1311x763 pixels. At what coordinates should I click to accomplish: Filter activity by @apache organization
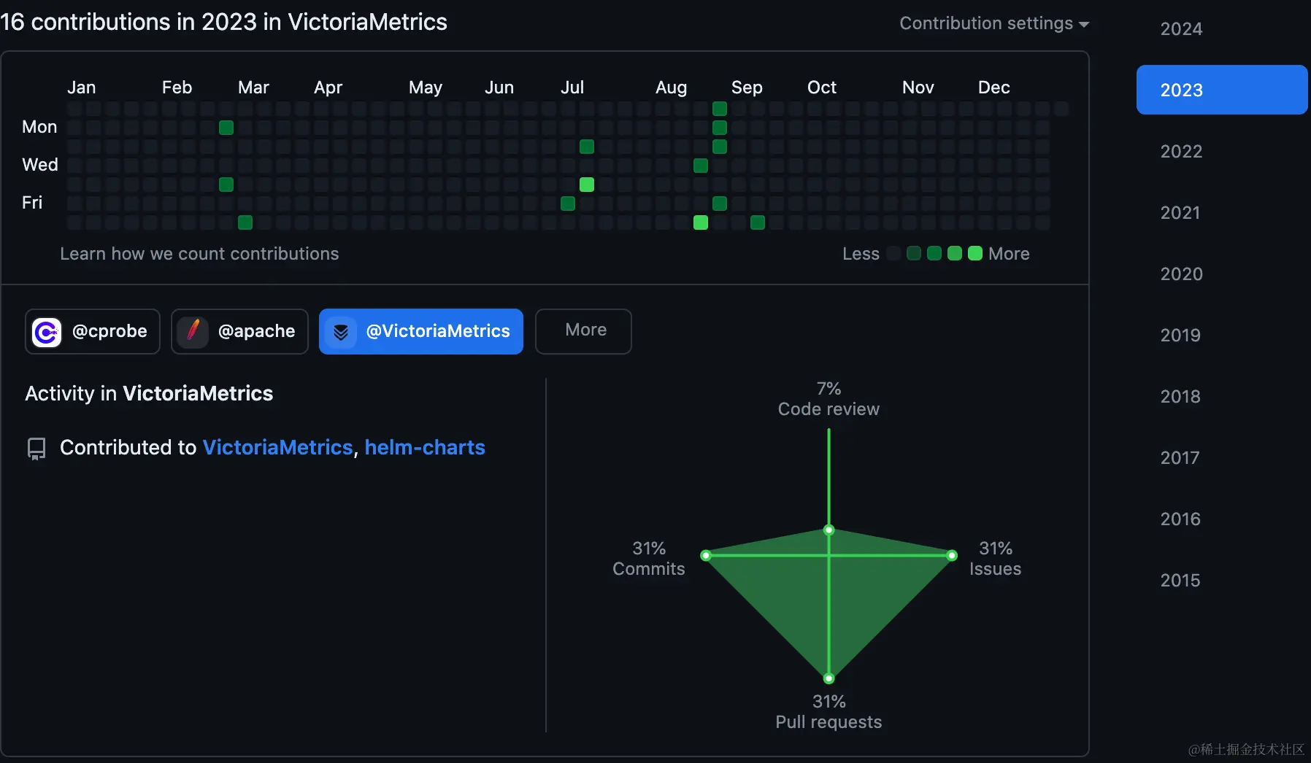tap(239, 331)
